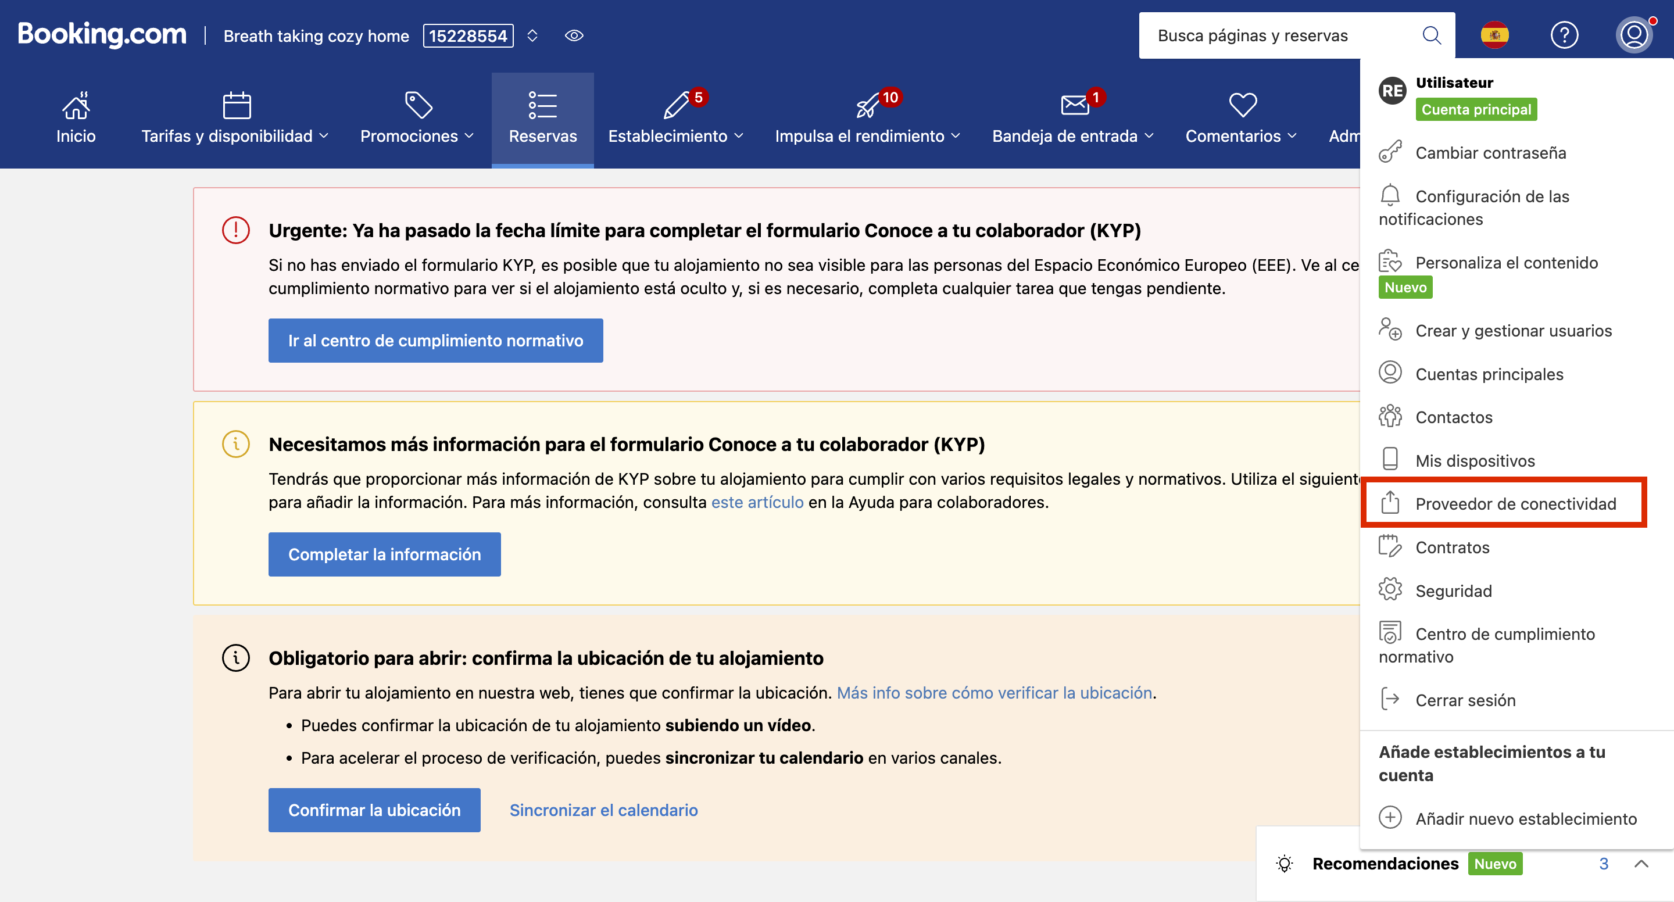Click Ir al centro de cumplimiento normativo button

click(435, 341)
